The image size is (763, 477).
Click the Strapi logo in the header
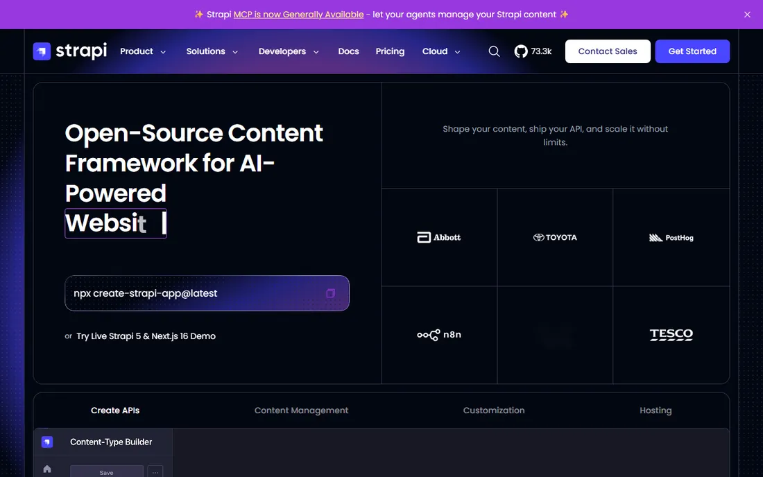pos(70,51)
